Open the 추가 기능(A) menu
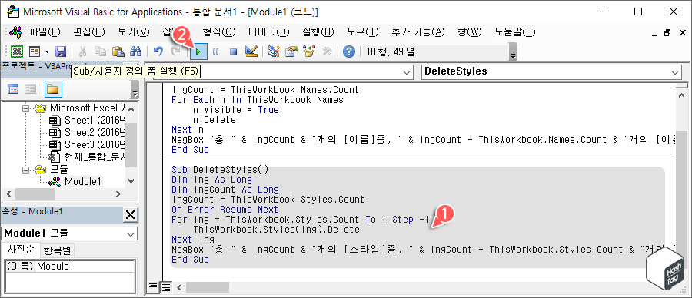The image size is (692, 298). pyautogui.click(x=418, y=31)
